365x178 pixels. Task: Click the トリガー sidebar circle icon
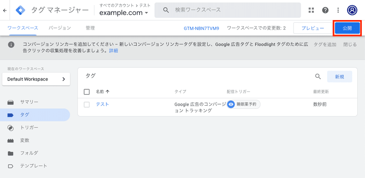point(10,128)
